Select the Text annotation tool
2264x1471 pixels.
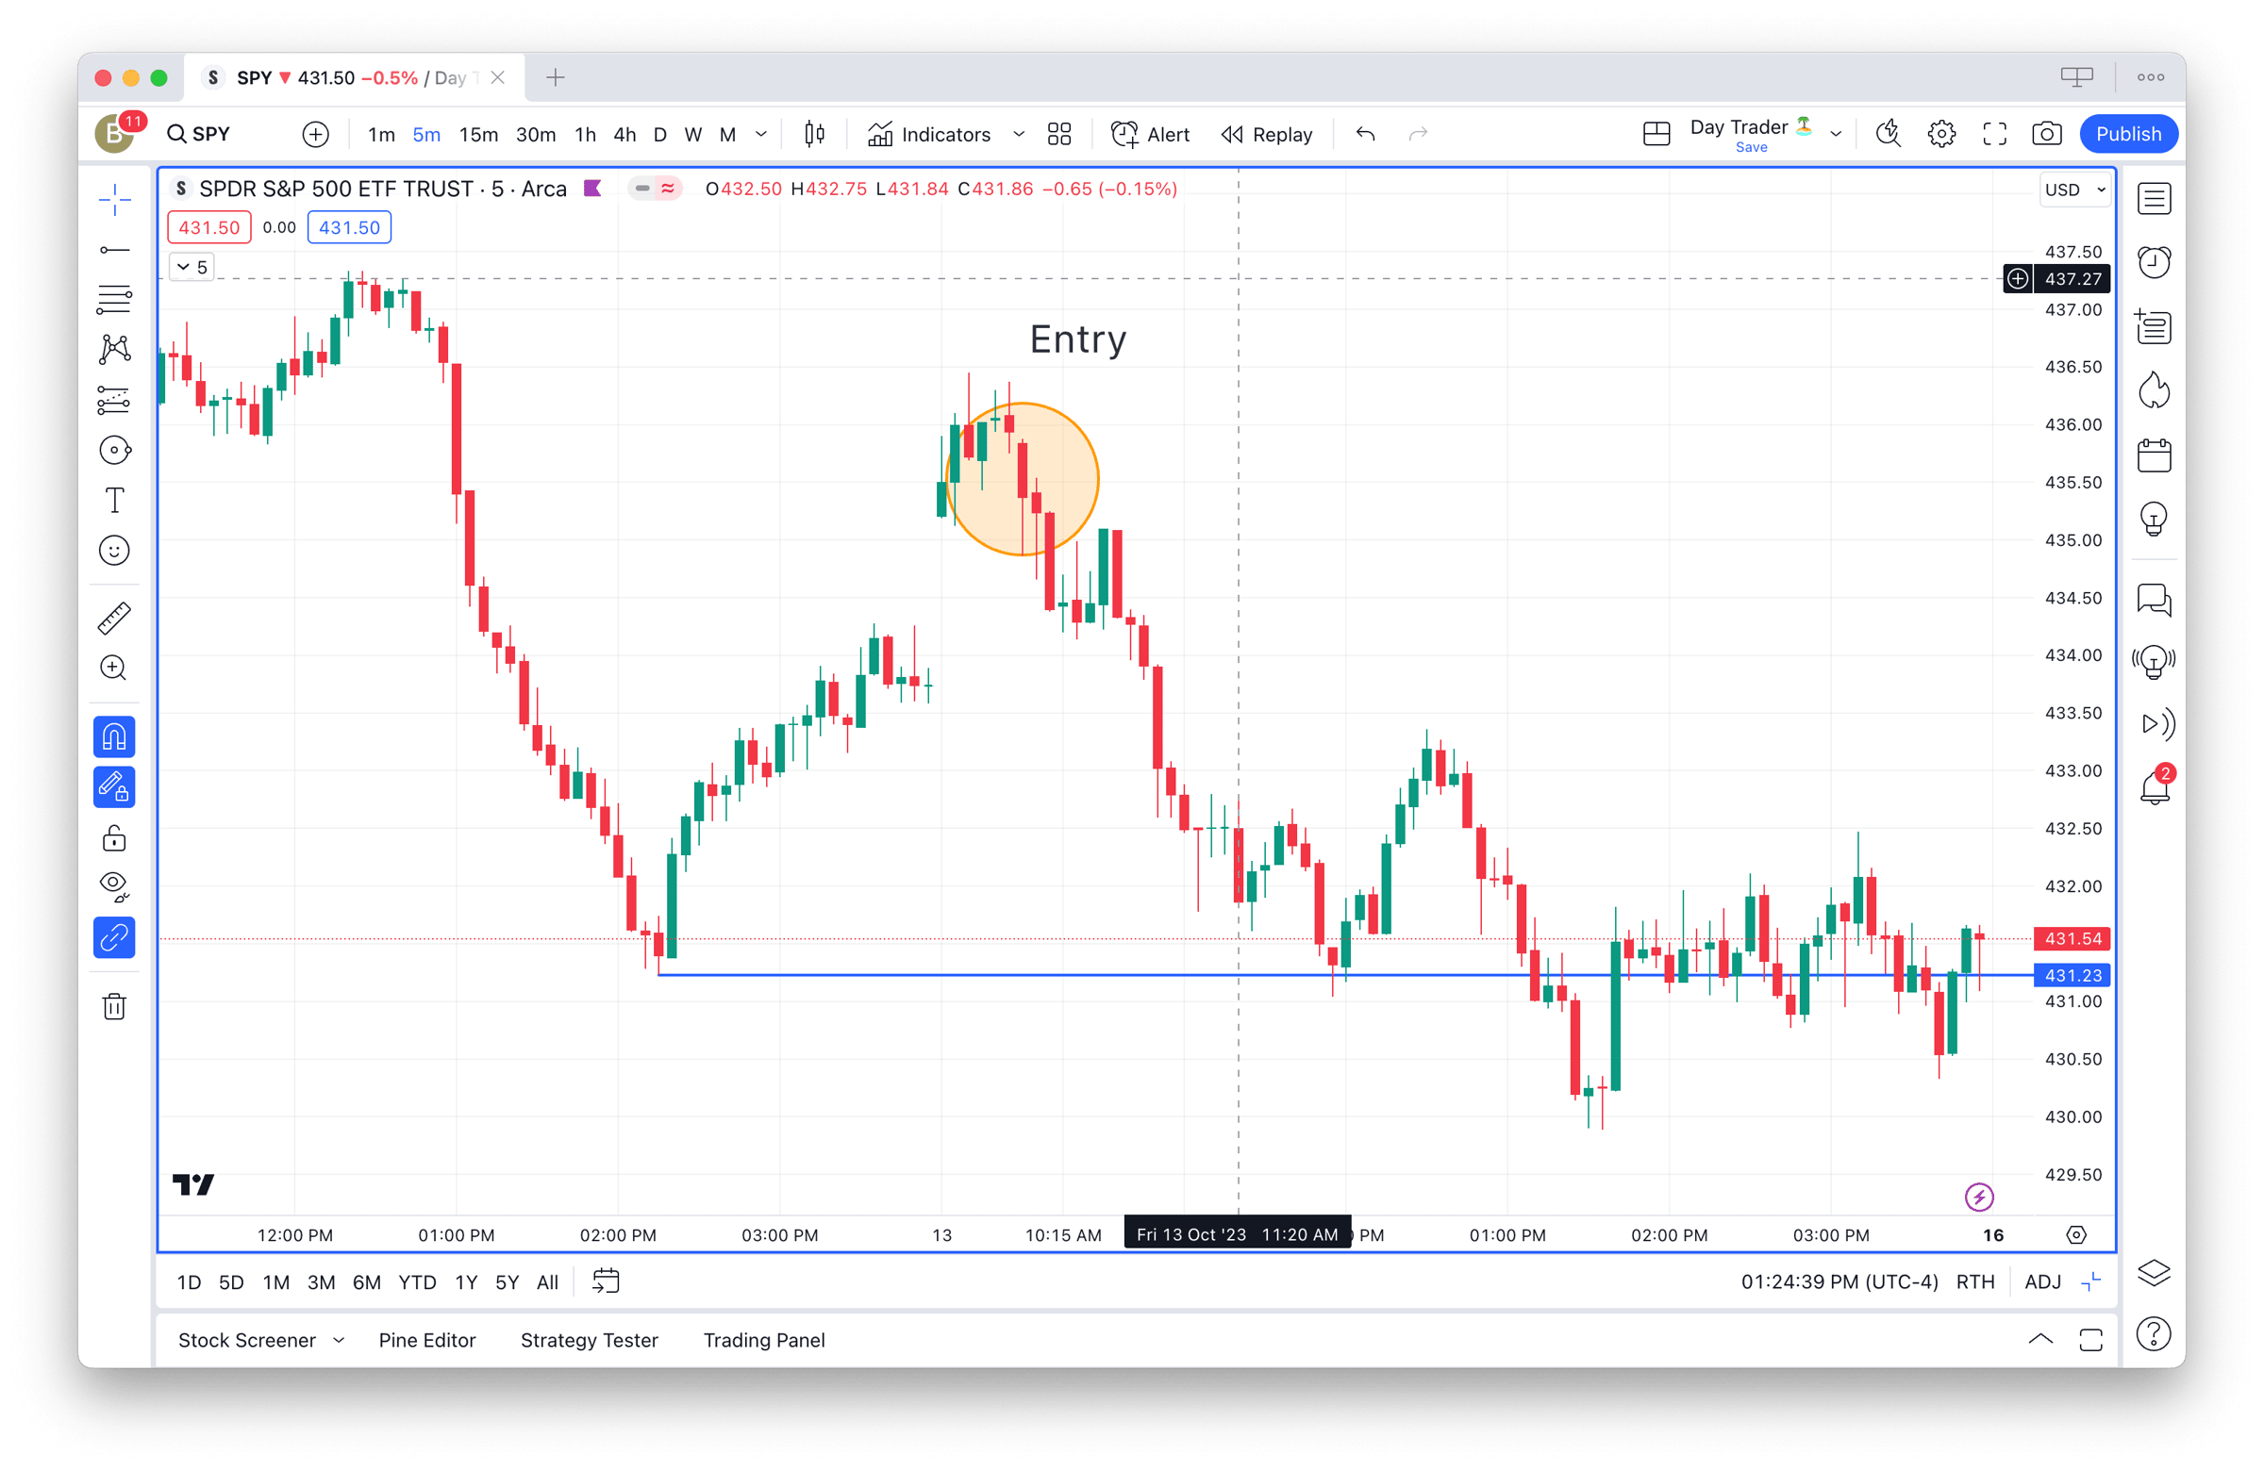(x=114, y=500)
